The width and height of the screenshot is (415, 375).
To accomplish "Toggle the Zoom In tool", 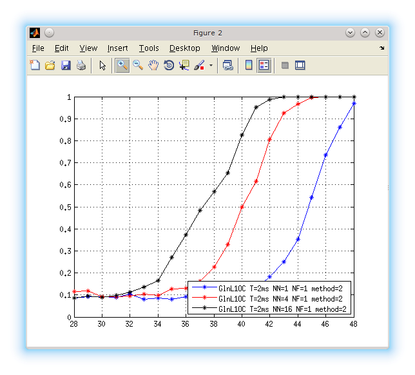I will pyautogui.click(x=122, y=65).
